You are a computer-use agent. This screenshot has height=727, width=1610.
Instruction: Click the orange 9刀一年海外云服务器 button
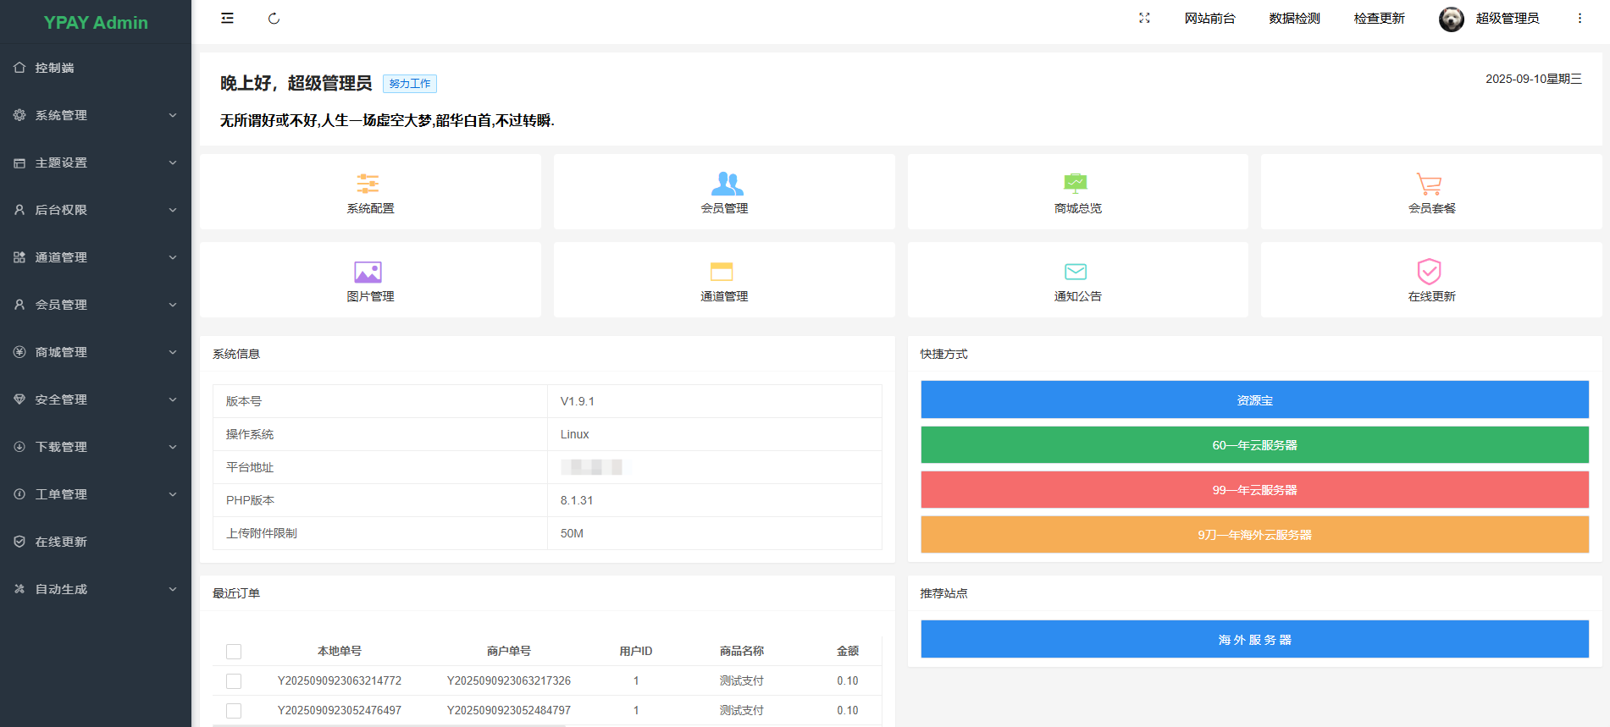pos(1254,534)
